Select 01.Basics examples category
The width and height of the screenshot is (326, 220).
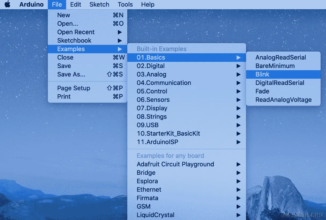pyautogui.click(x=187, y=58)
